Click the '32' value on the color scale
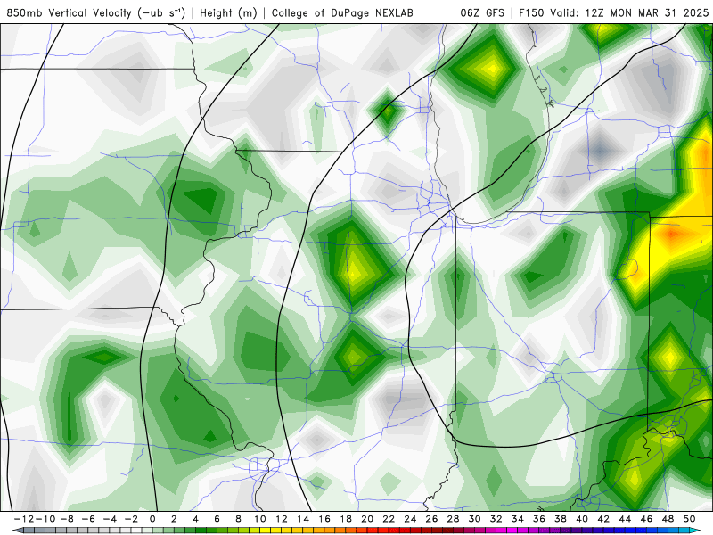This screenshot has height=535, width=713. pyautogui.click(x=496, y=519)
